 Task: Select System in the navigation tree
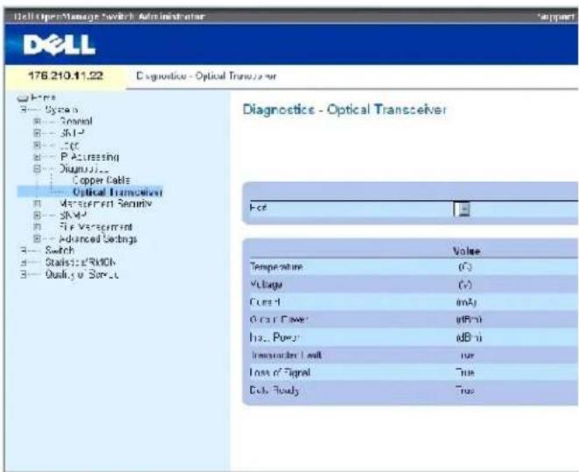tap(61, 109)
